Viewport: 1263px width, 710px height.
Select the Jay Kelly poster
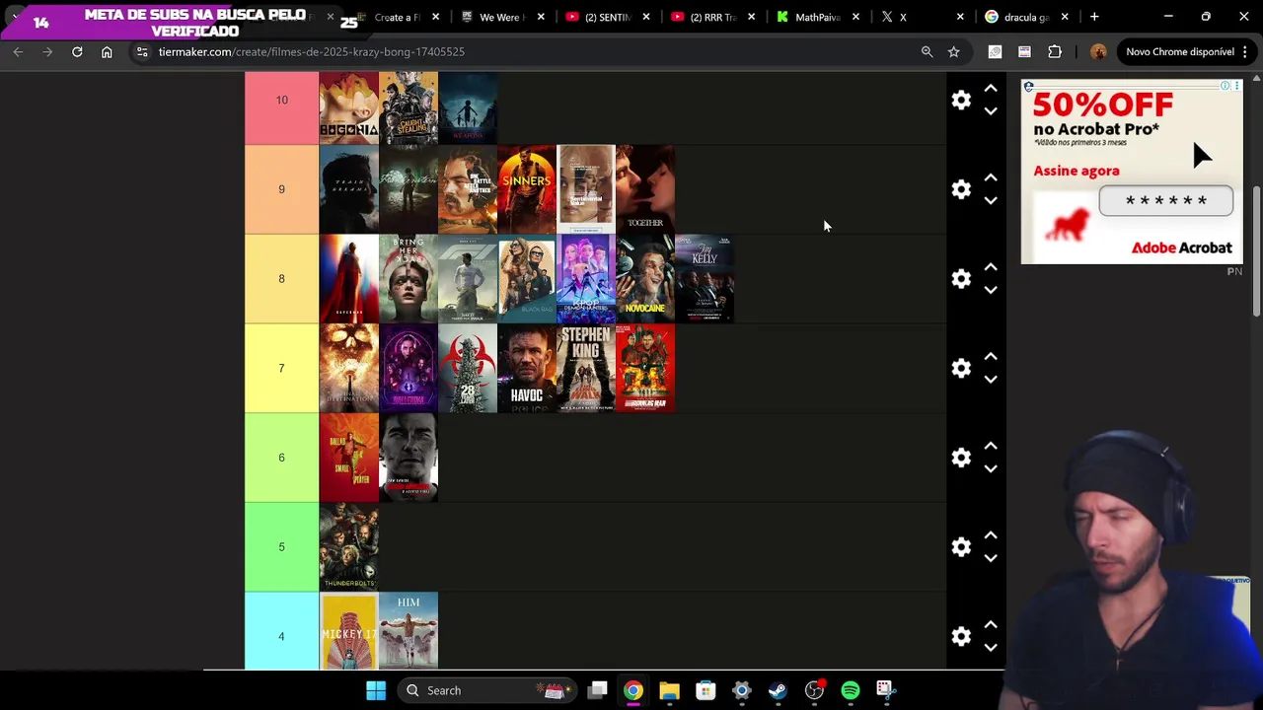705,279
